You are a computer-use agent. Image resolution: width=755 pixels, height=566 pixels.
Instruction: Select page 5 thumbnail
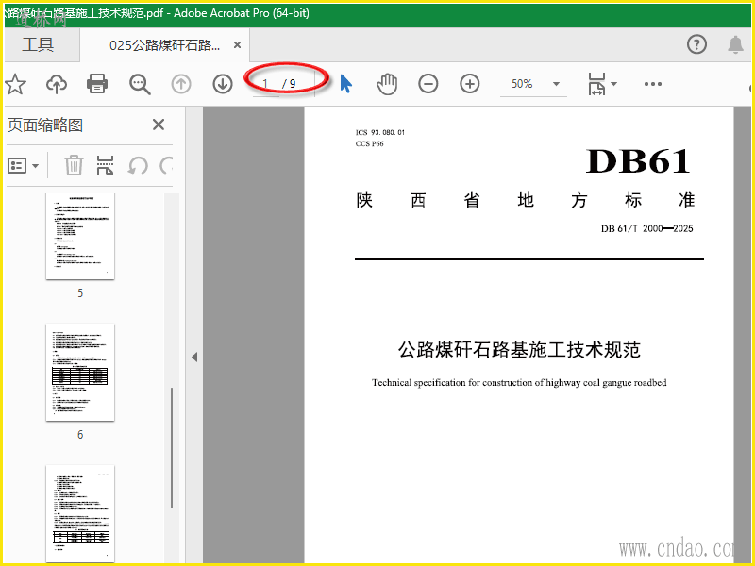80,236
